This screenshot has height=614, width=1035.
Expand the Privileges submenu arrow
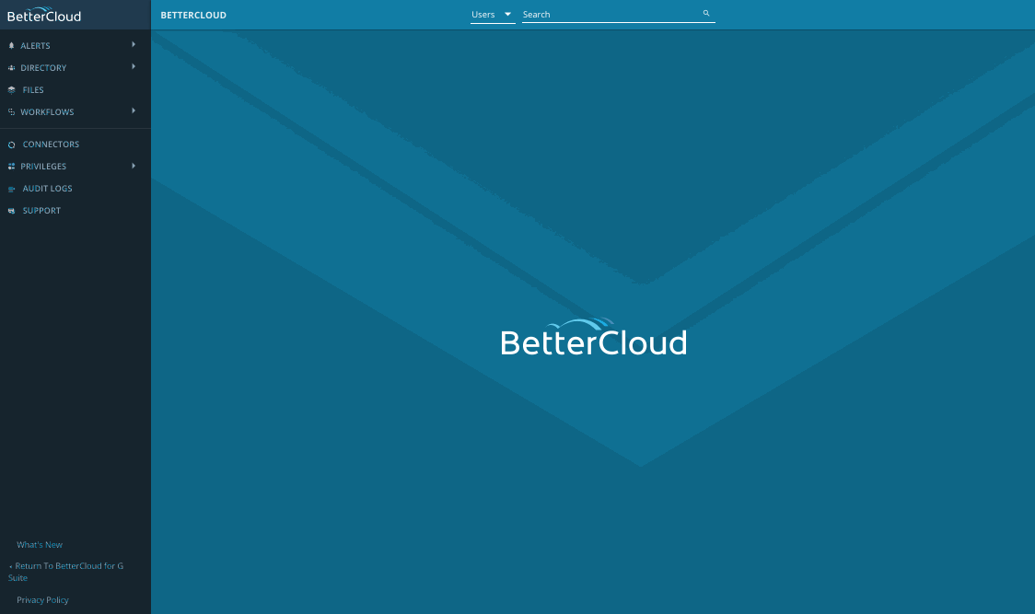tap(134, 166)
